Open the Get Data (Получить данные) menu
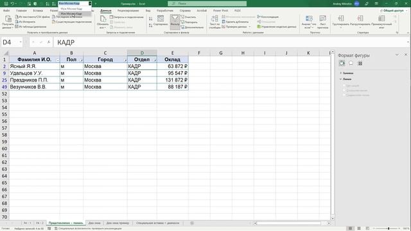Viewport: 411px width, 231px height. [8, 22]
